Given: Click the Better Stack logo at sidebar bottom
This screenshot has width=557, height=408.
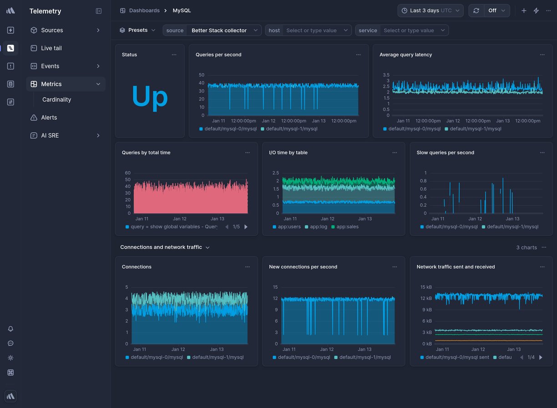Looking at the screenshot, I should [10, 396].
